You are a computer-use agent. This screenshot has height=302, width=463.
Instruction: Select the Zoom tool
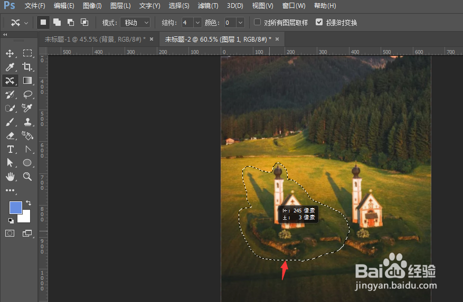pyautogui.click(x=27, y=177)
